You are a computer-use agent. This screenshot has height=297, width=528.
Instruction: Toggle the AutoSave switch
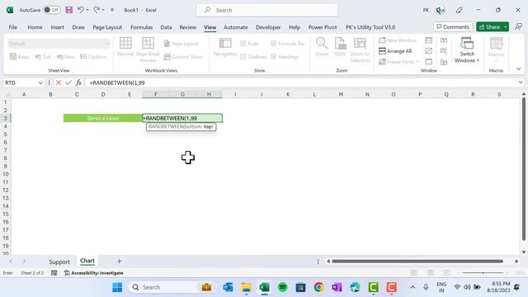point(52,10)
